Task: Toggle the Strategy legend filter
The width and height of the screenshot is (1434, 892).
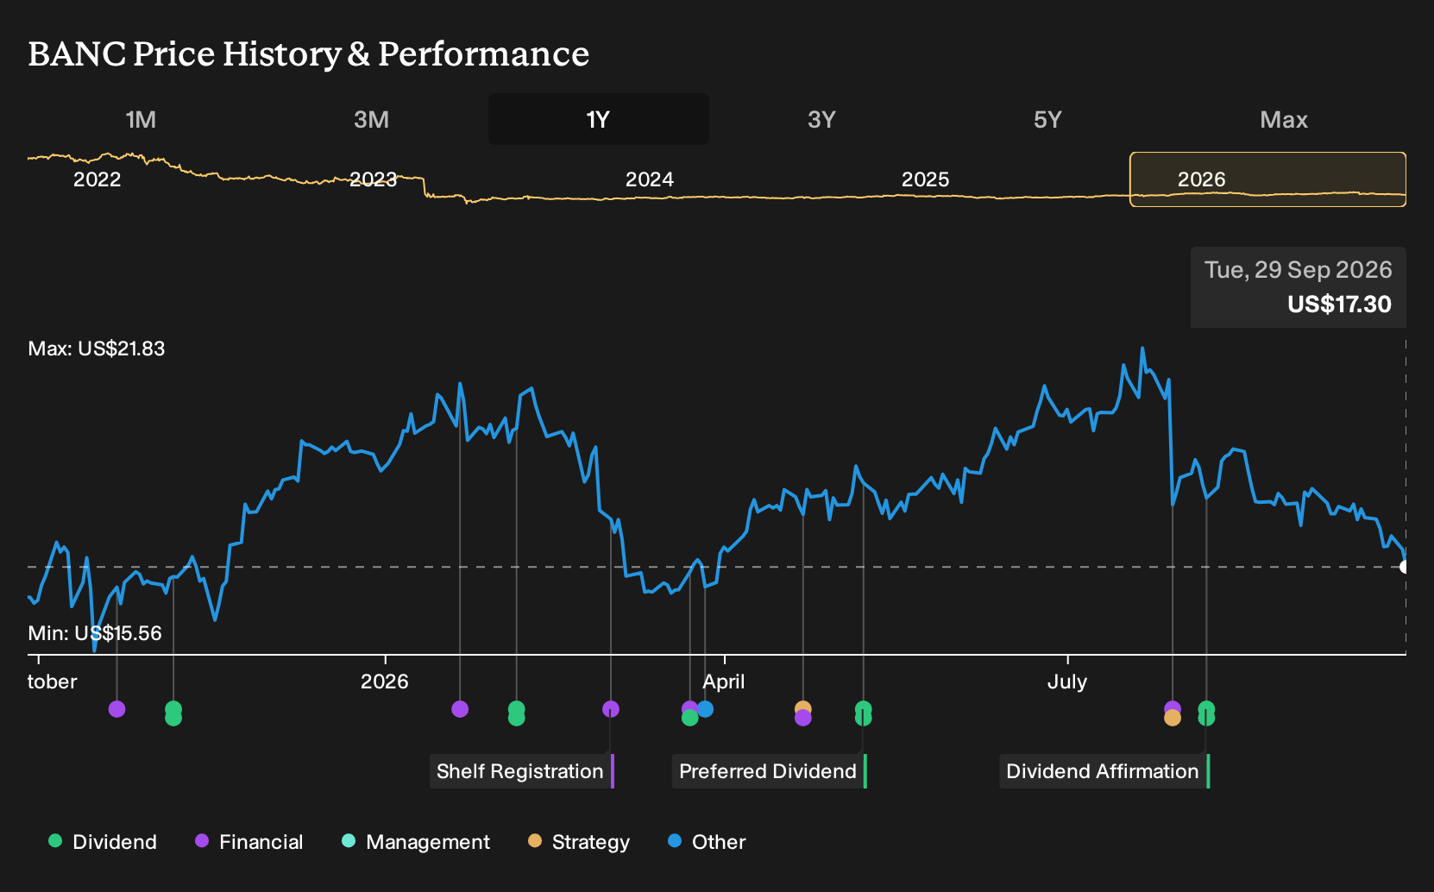Action: tap(579, 842)
